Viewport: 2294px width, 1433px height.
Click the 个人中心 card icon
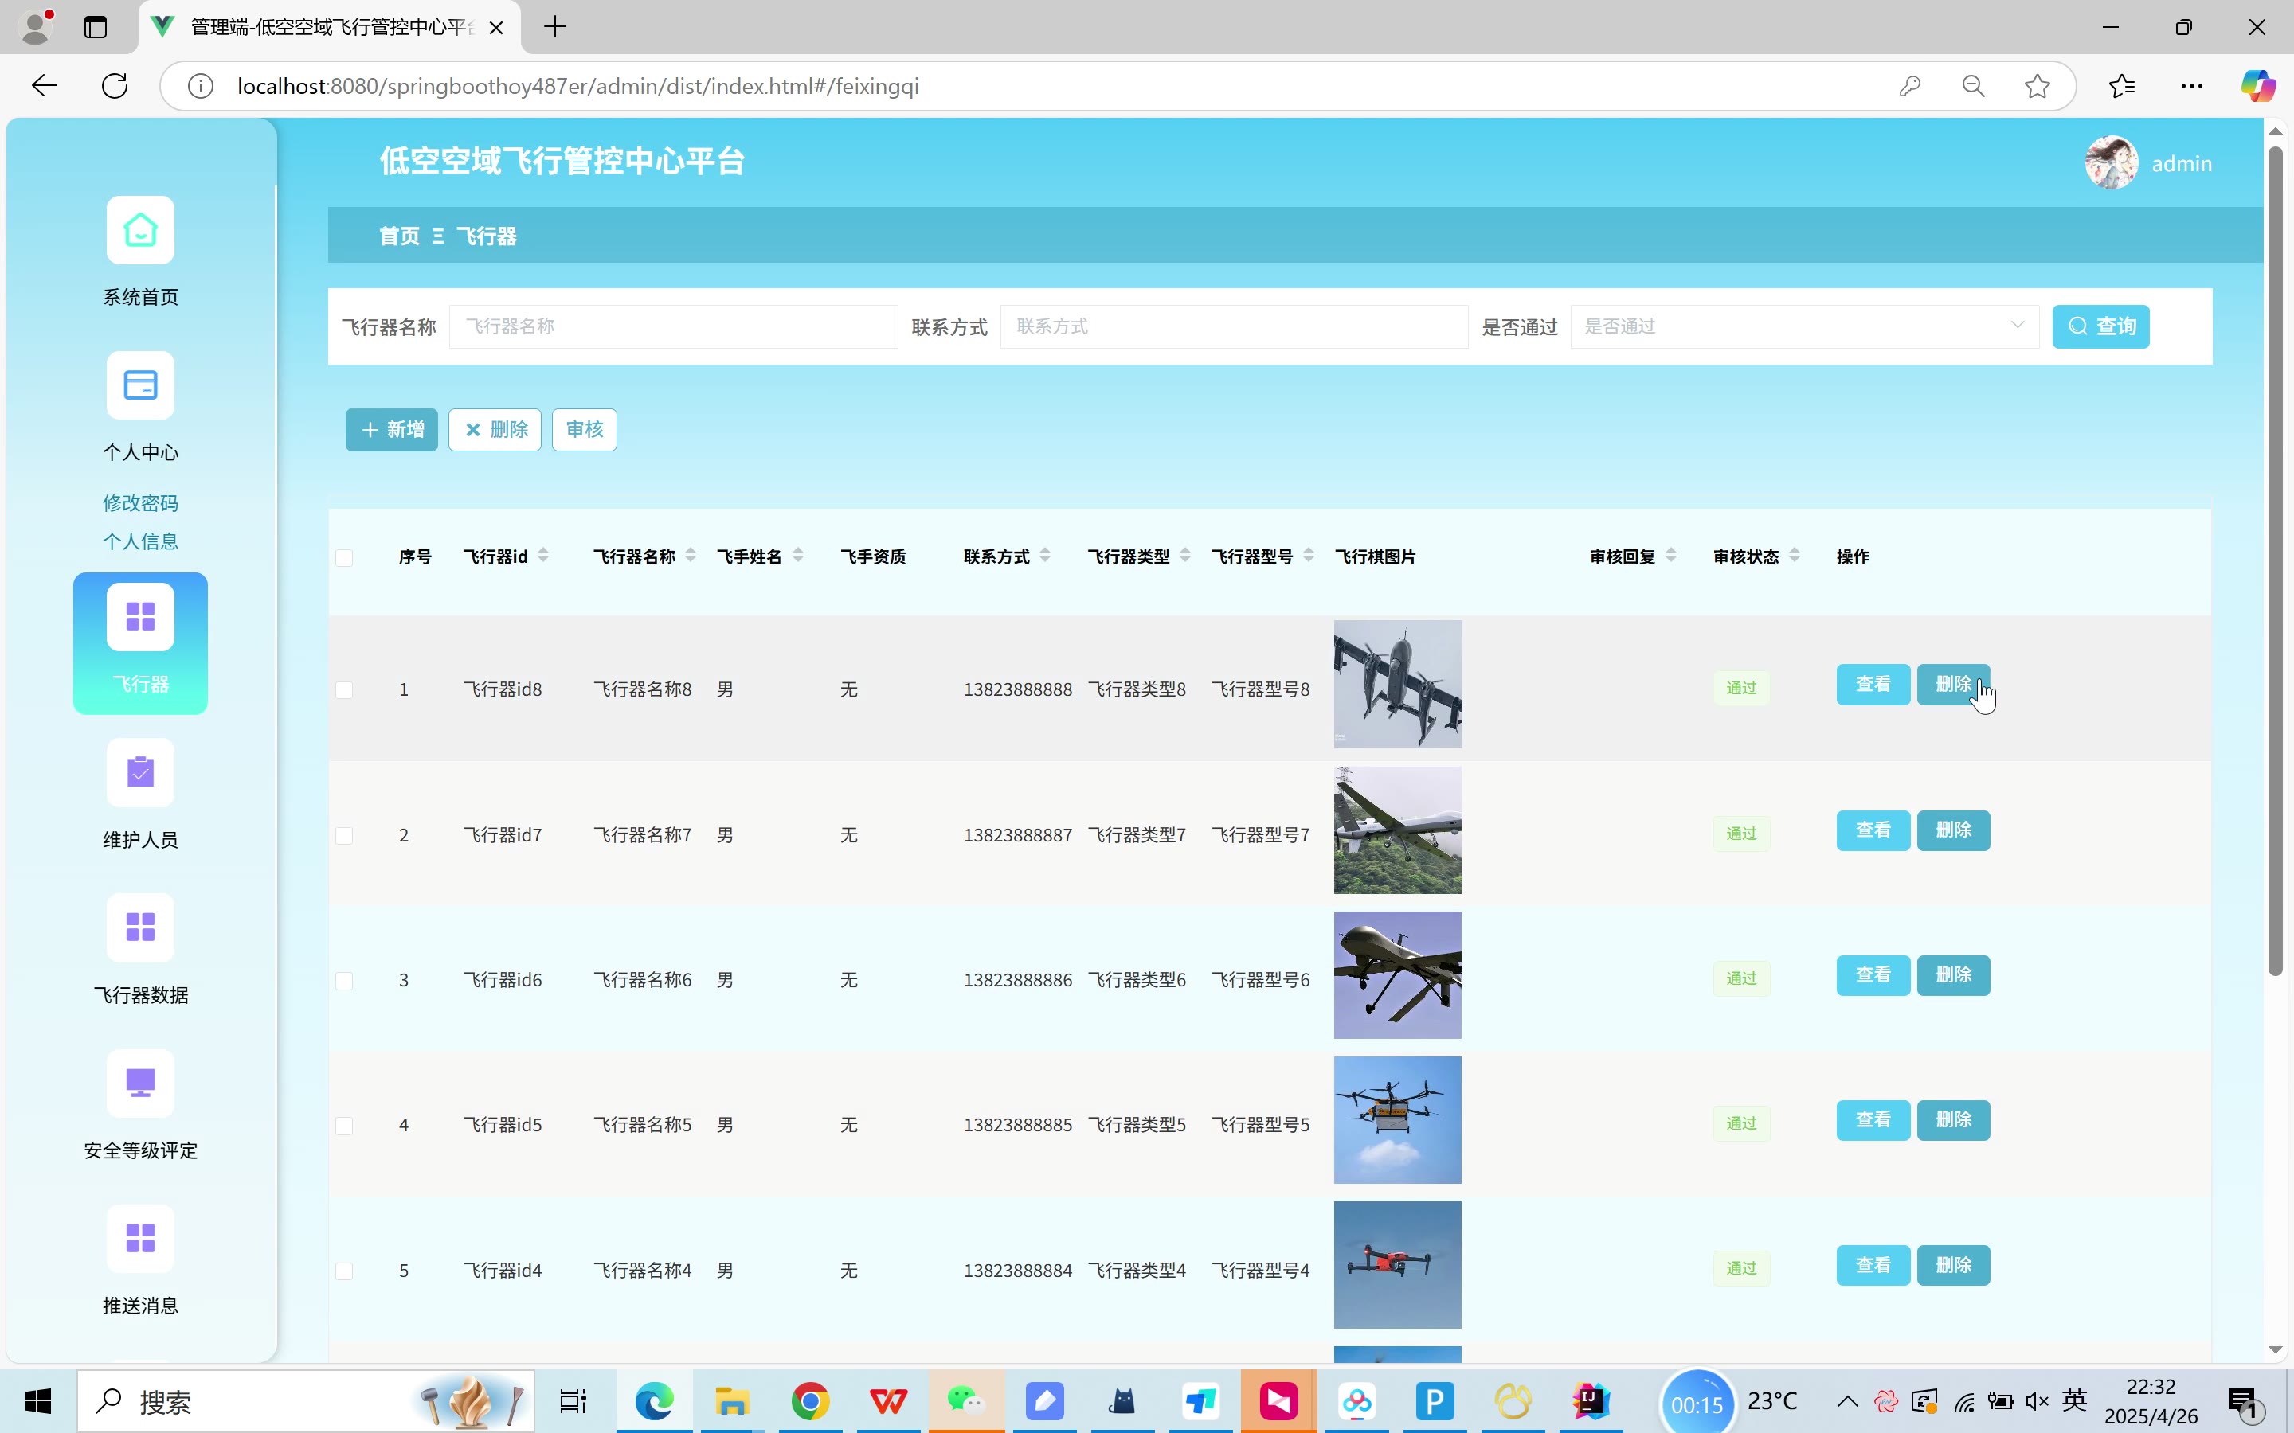click(x=140, y=386)
